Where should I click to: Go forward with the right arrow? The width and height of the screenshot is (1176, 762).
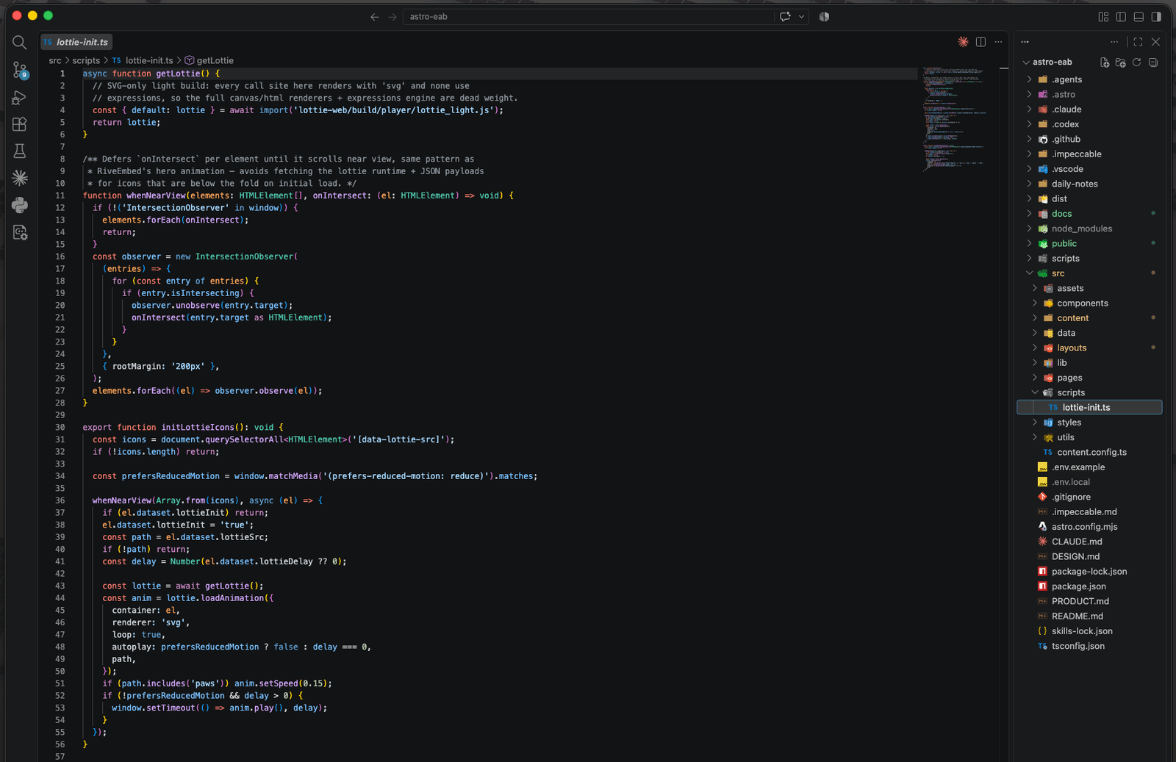392,16
